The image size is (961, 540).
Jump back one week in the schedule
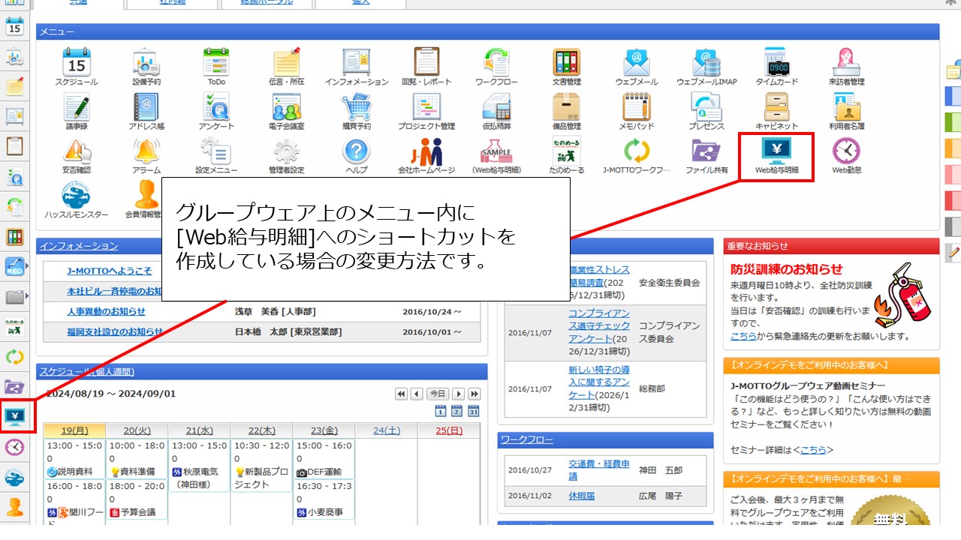pos(401,394)
